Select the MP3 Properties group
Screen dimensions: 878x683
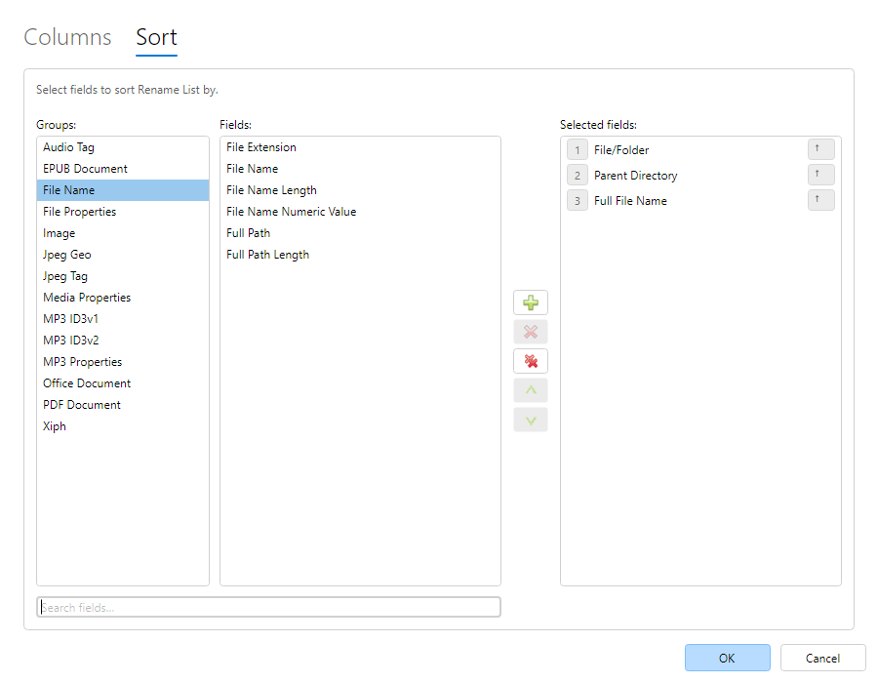[123, 362]
